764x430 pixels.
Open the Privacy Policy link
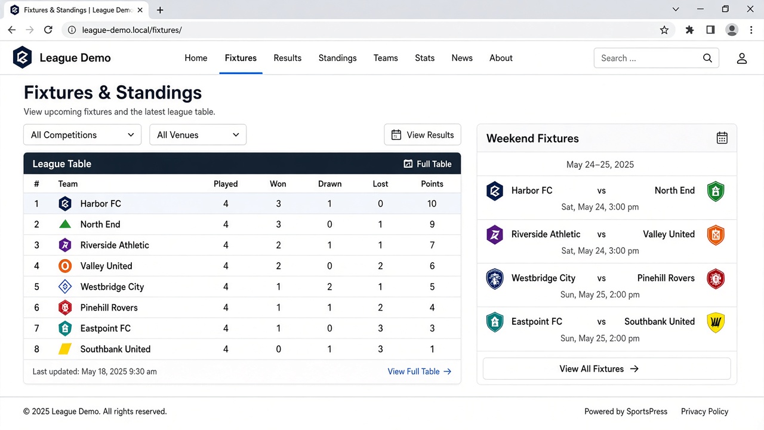click(x=704, y=411)
